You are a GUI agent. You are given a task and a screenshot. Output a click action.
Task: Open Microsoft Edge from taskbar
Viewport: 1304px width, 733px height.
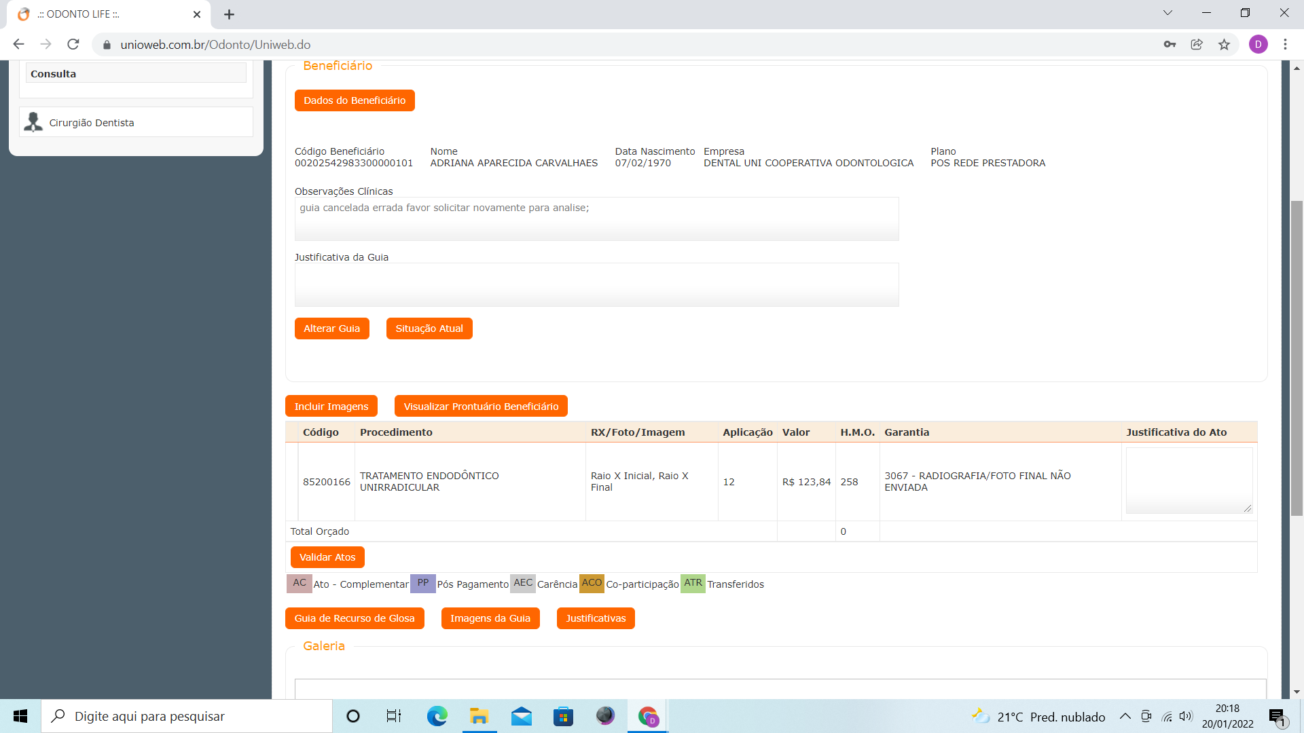coord(437,716)
